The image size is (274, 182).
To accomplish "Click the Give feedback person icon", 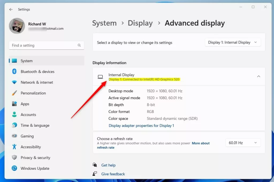I will tap(95, 174).
